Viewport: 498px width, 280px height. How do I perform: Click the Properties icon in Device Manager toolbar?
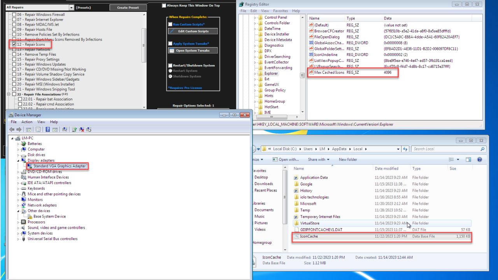point(38,129)
